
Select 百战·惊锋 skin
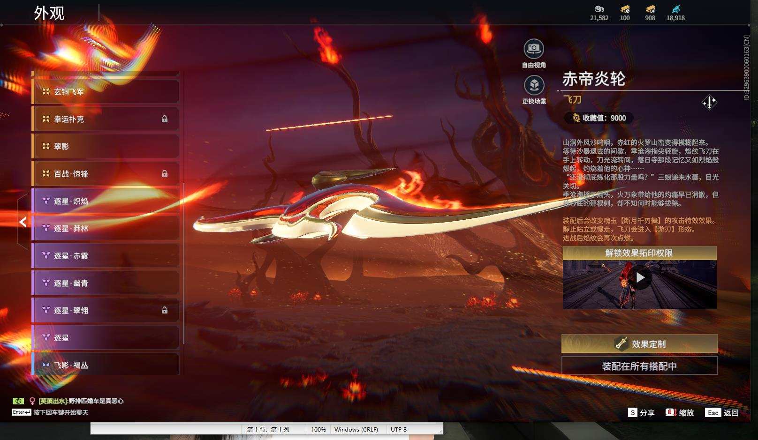tap(106, 173)
